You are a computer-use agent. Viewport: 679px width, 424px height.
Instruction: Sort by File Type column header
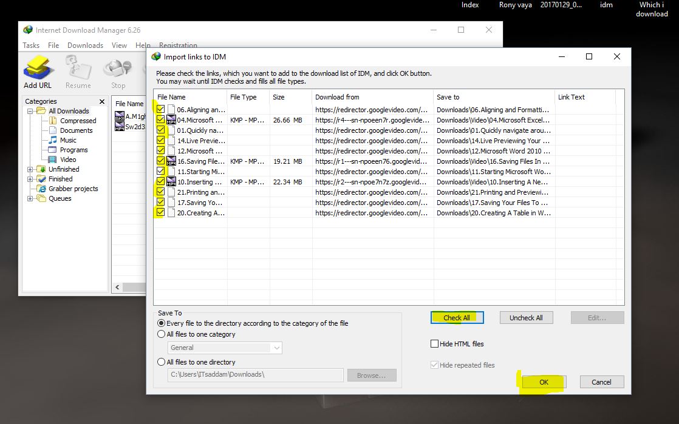point(248,97)
